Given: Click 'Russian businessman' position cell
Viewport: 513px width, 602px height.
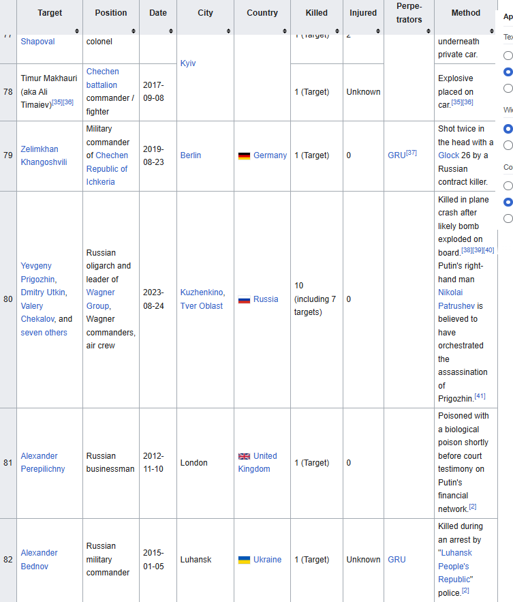Looking at the screenshot, I should 110,463.
